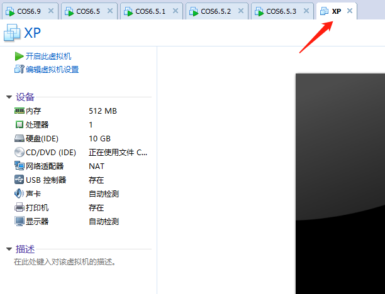Open the COS6.5.1 virtual machine tab
This screenshot has width=385, height=294.
point(150,11)
